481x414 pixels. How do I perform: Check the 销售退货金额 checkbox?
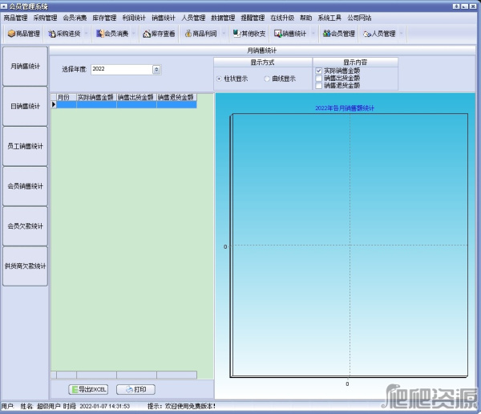coord(319,85)
